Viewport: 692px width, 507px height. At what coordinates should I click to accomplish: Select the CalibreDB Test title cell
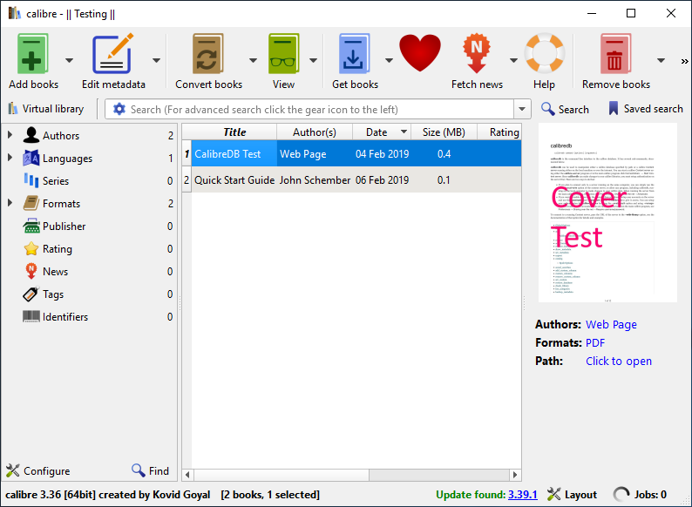(x=234, y=153)
